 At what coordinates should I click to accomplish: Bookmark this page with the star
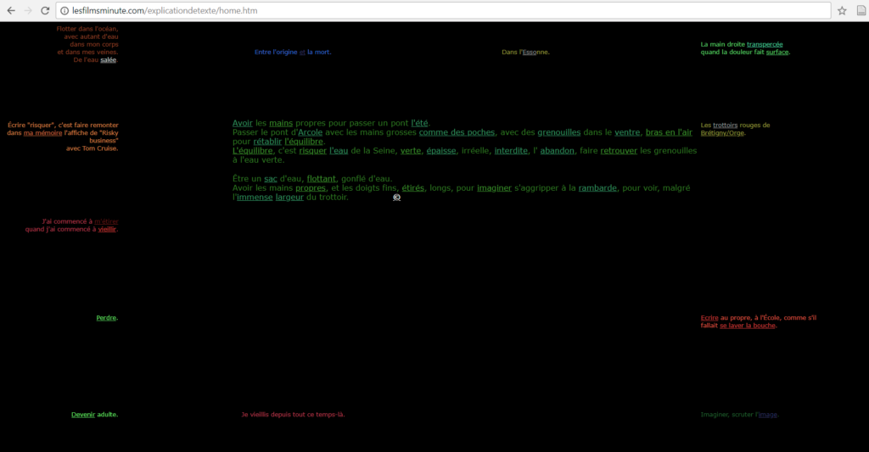(842, 11)
